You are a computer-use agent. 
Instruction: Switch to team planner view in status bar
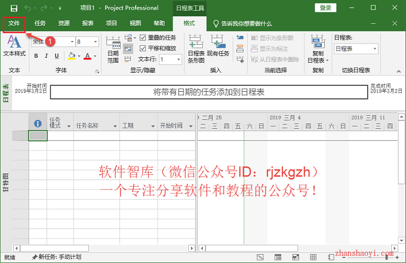(296, 257)
